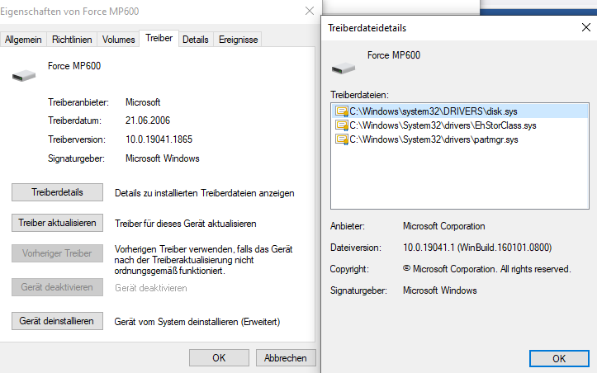Switch to the Allgemein tab

click(23, 40)
